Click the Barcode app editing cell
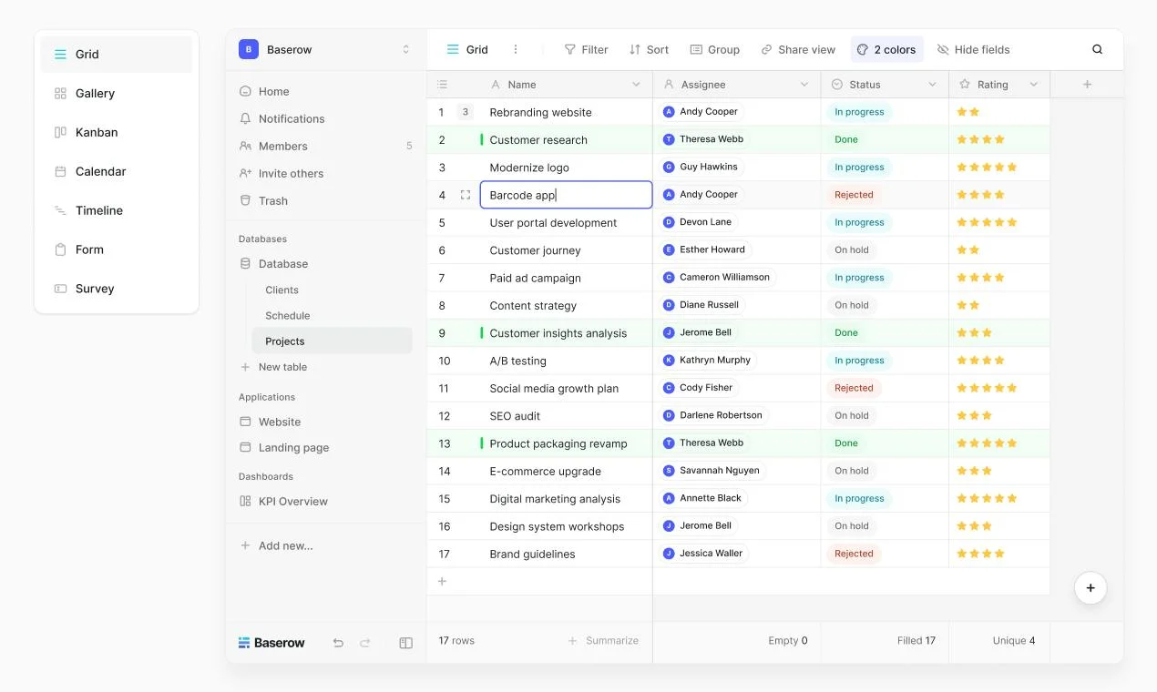The width and height of the screenshot is (1157, 692). [x=566, y=195]
